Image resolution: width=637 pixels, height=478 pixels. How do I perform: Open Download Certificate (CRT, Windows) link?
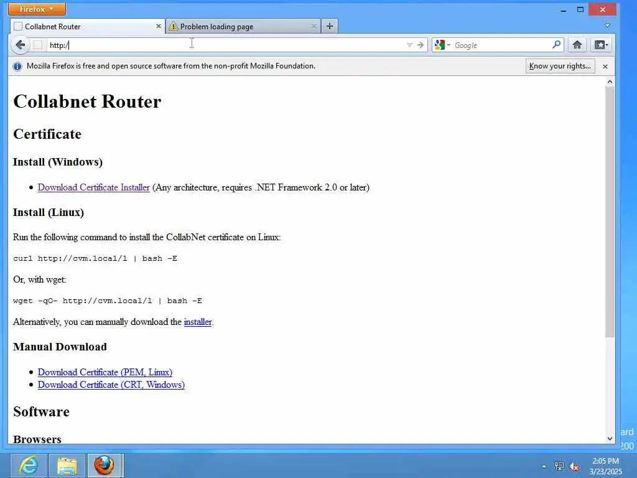(x=111, y=385)
